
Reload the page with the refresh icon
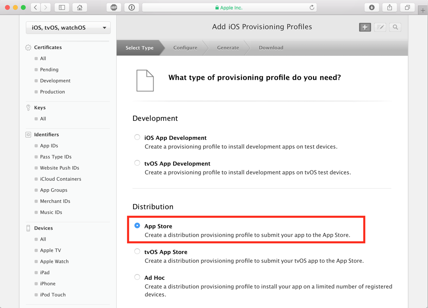tap(312, 8)
